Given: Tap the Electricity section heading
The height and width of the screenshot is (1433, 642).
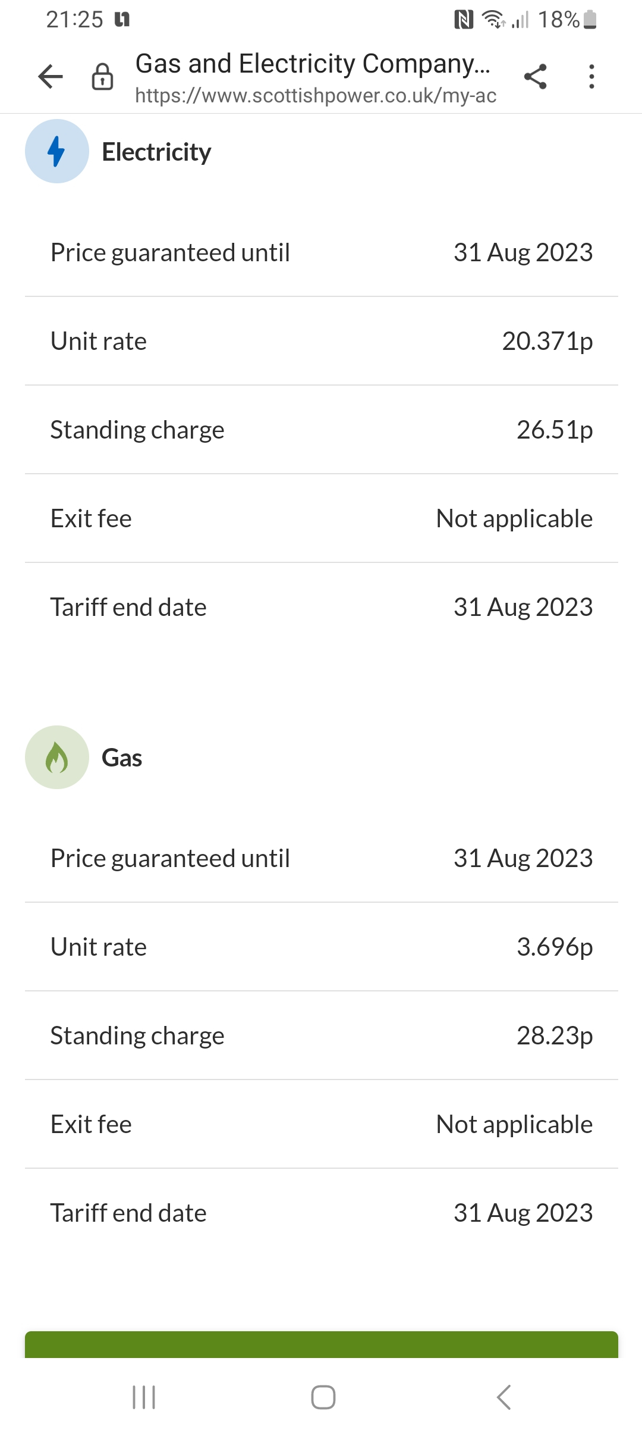Looking at the screenshot, I should pyautogui.click(x=156, y=152).
